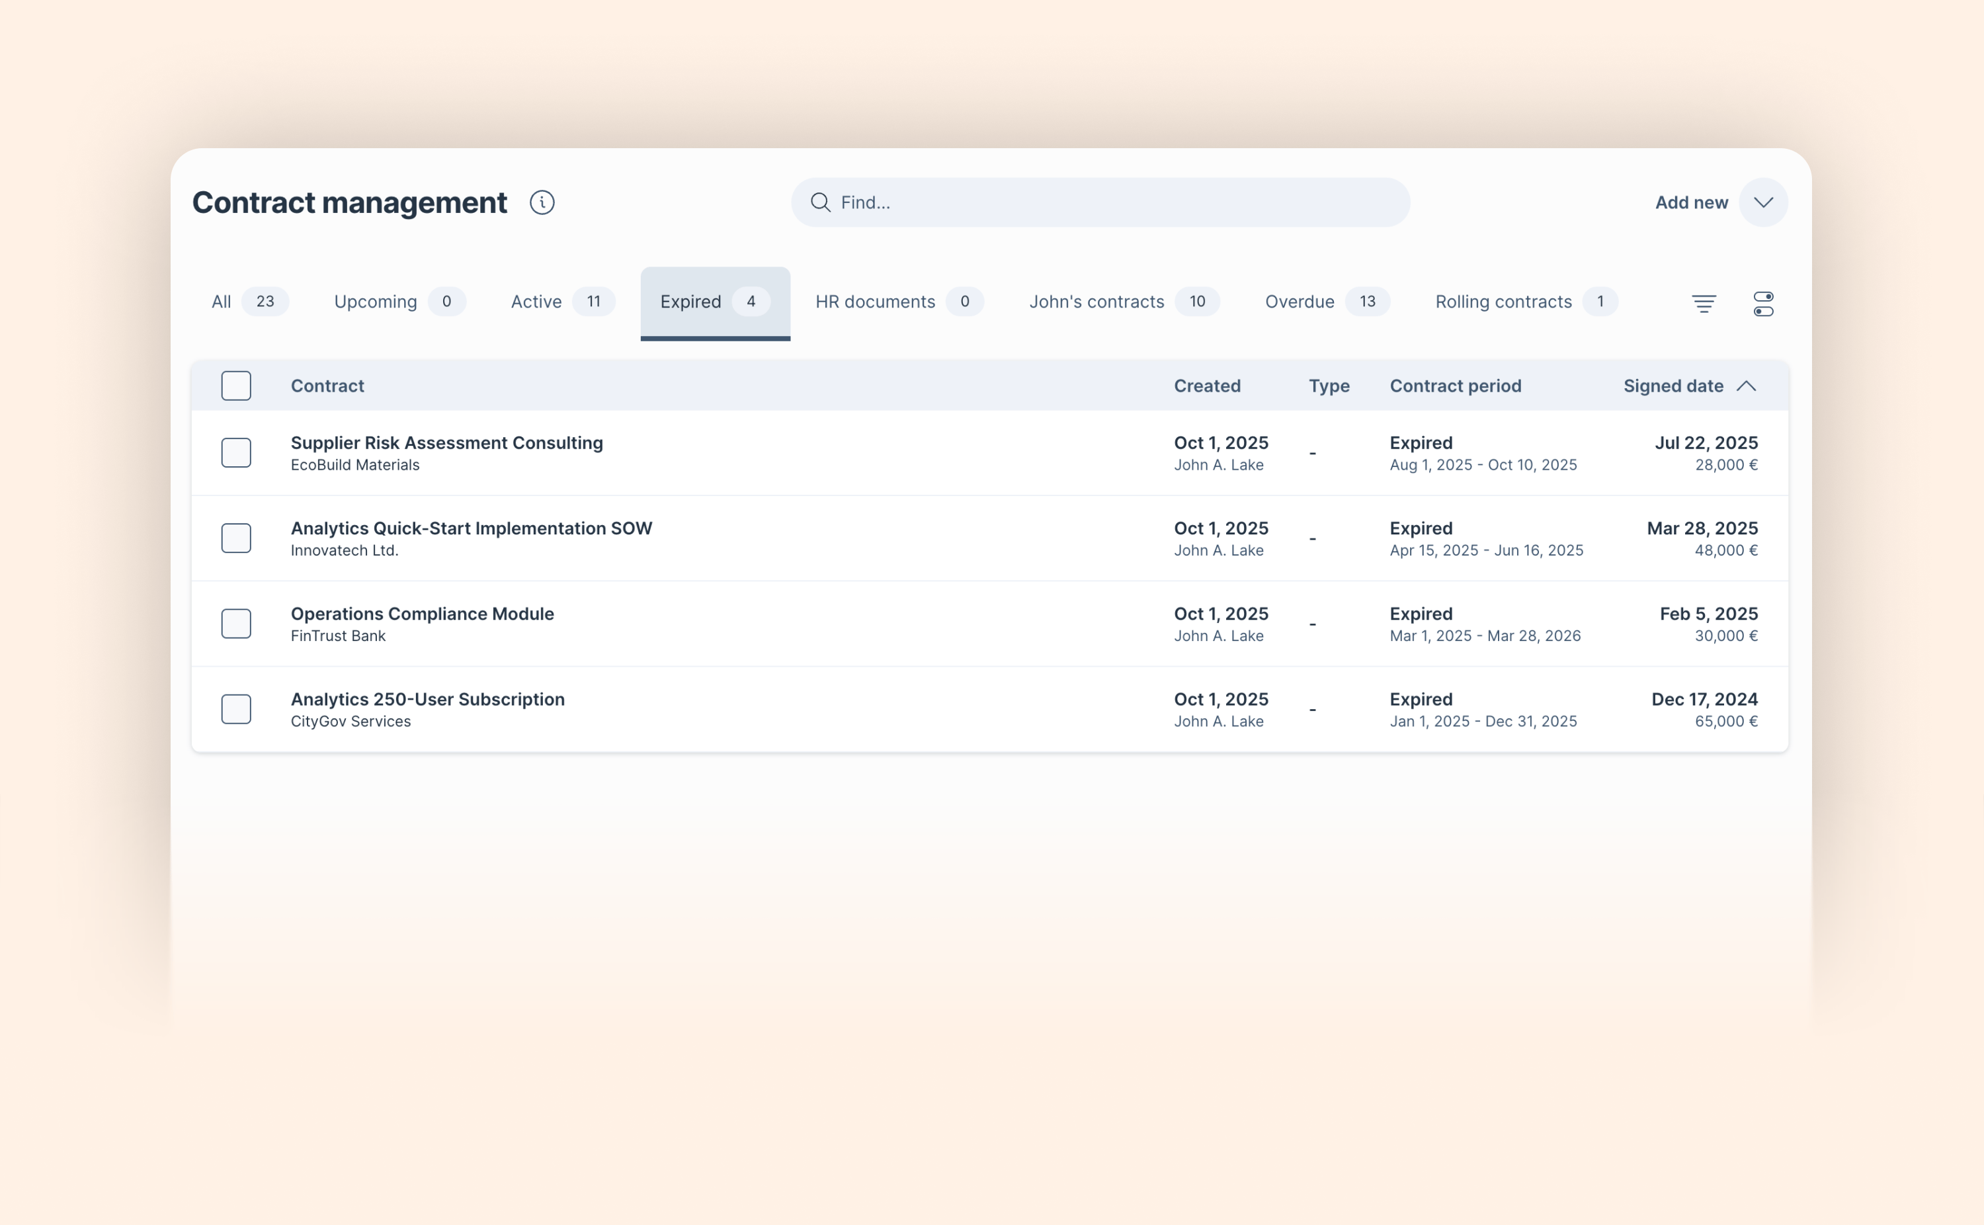The width and height of the screenshot is (1984, 1225).
Task: Open the Operations Compliance Module contract
Action: click(422, 613)
